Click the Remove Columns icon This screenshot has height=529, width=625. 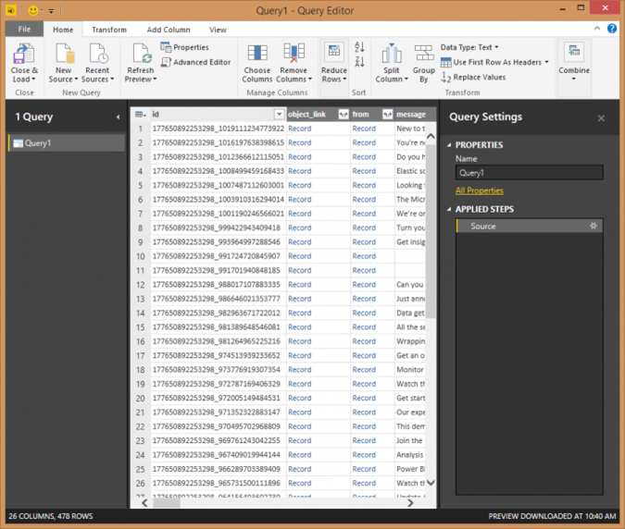pyautogui.click(x=294, y=54)
